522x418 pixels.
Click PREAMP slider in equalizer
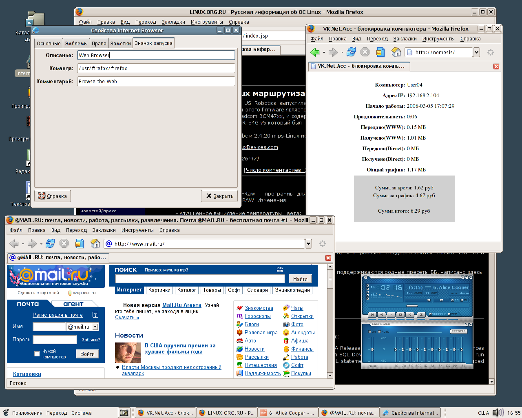pos(372,349)
